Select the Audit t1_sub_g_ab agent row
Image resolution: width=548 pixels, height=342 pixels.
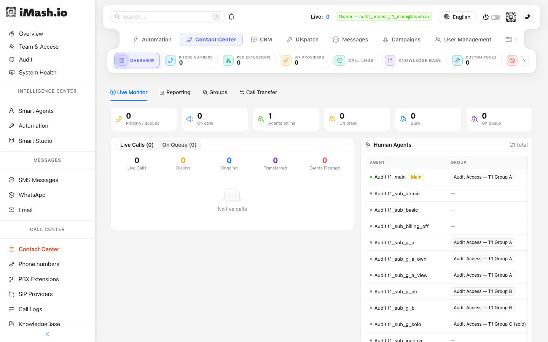pos(446,291)
